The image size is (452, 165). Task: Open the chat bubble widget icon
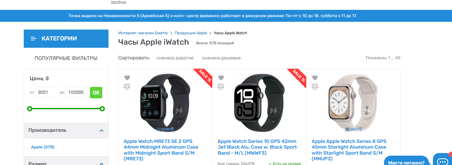[x=442, y=161]
